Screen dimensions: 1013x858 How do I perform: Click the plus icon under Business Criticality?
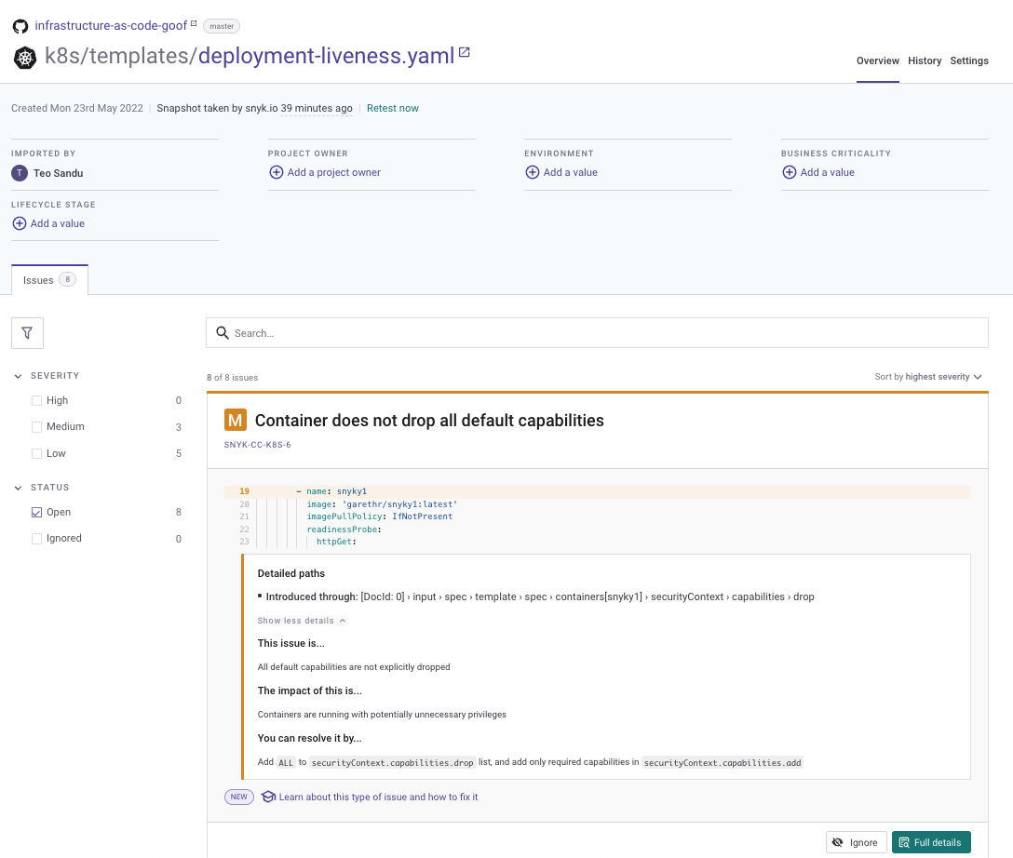790,172
